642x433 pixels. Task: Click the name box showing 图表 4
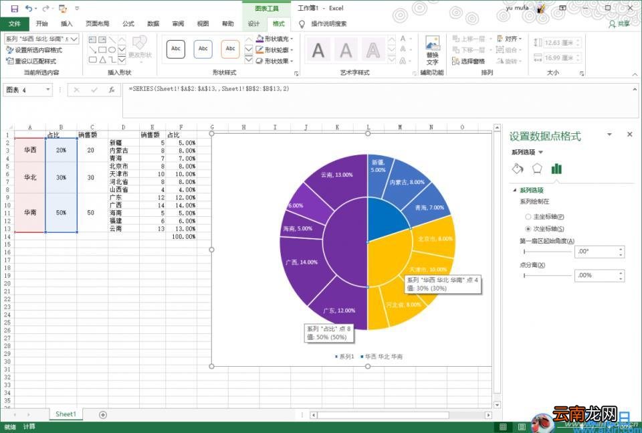pyautogui.click(x=28, y=90)
